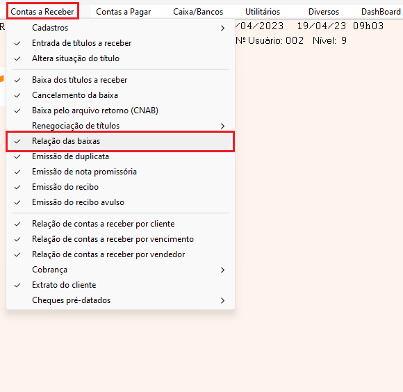Open the DashBoard menu
The height and width of the screenshot is (392, 403).
pos(381,12)
